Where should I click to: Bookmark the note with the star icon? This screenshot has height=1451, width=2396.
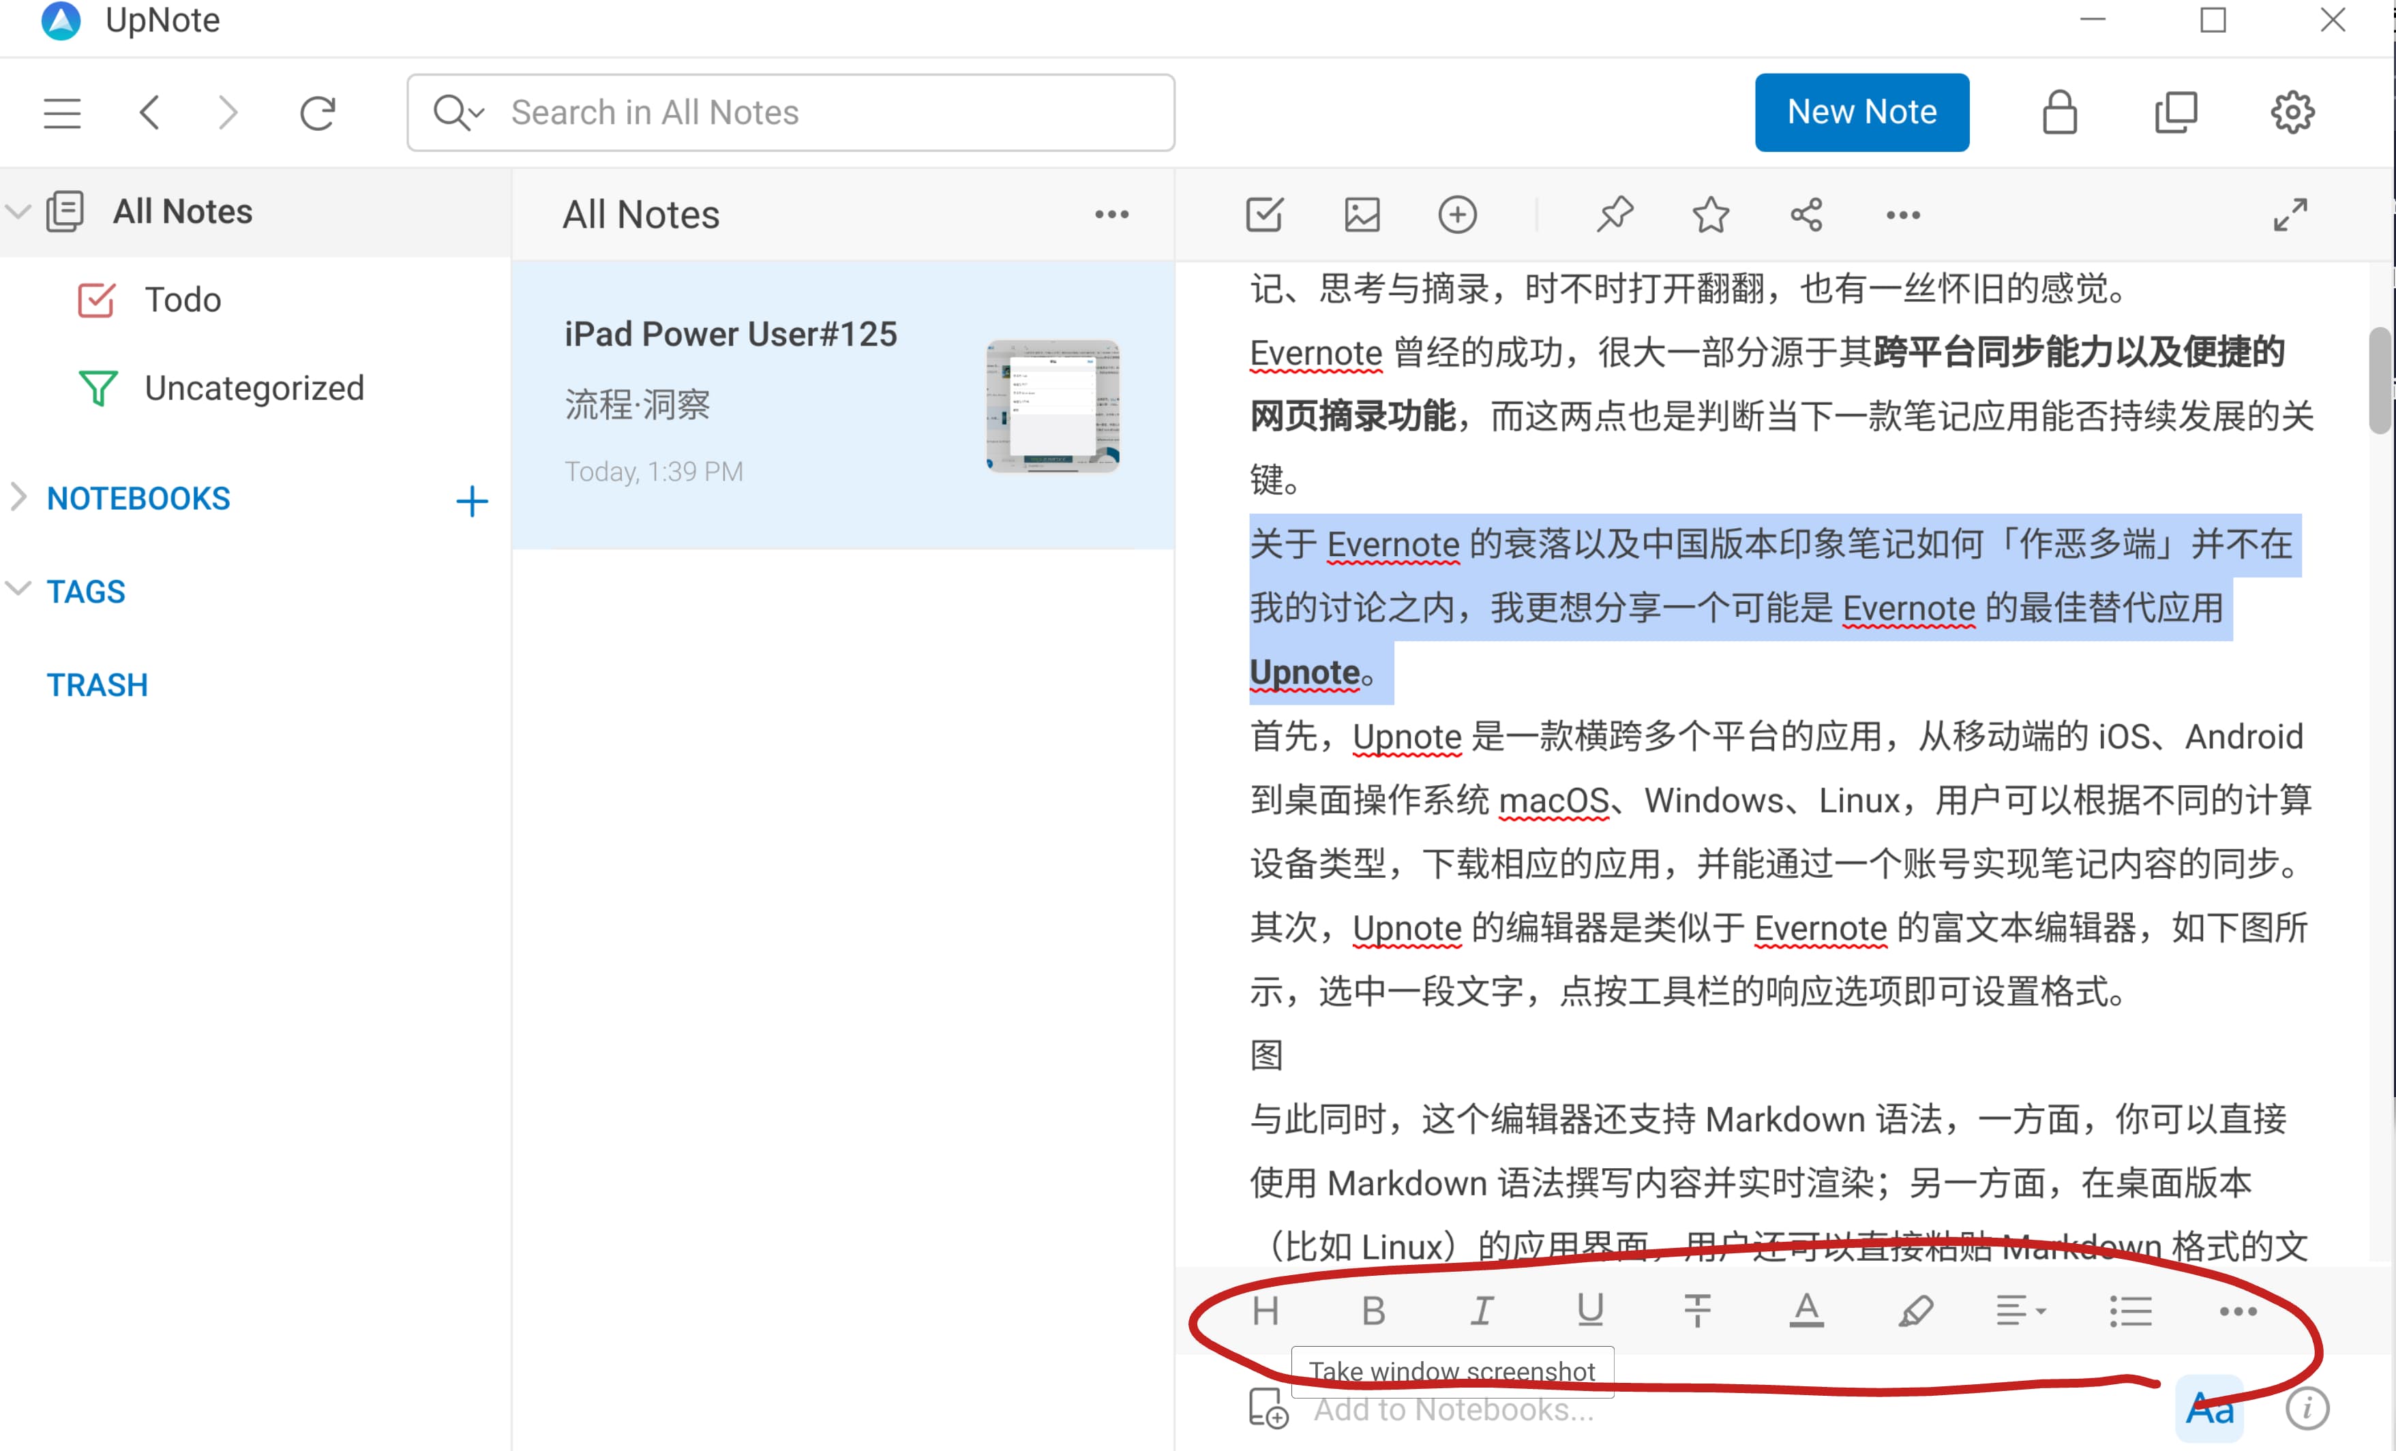1711,215
